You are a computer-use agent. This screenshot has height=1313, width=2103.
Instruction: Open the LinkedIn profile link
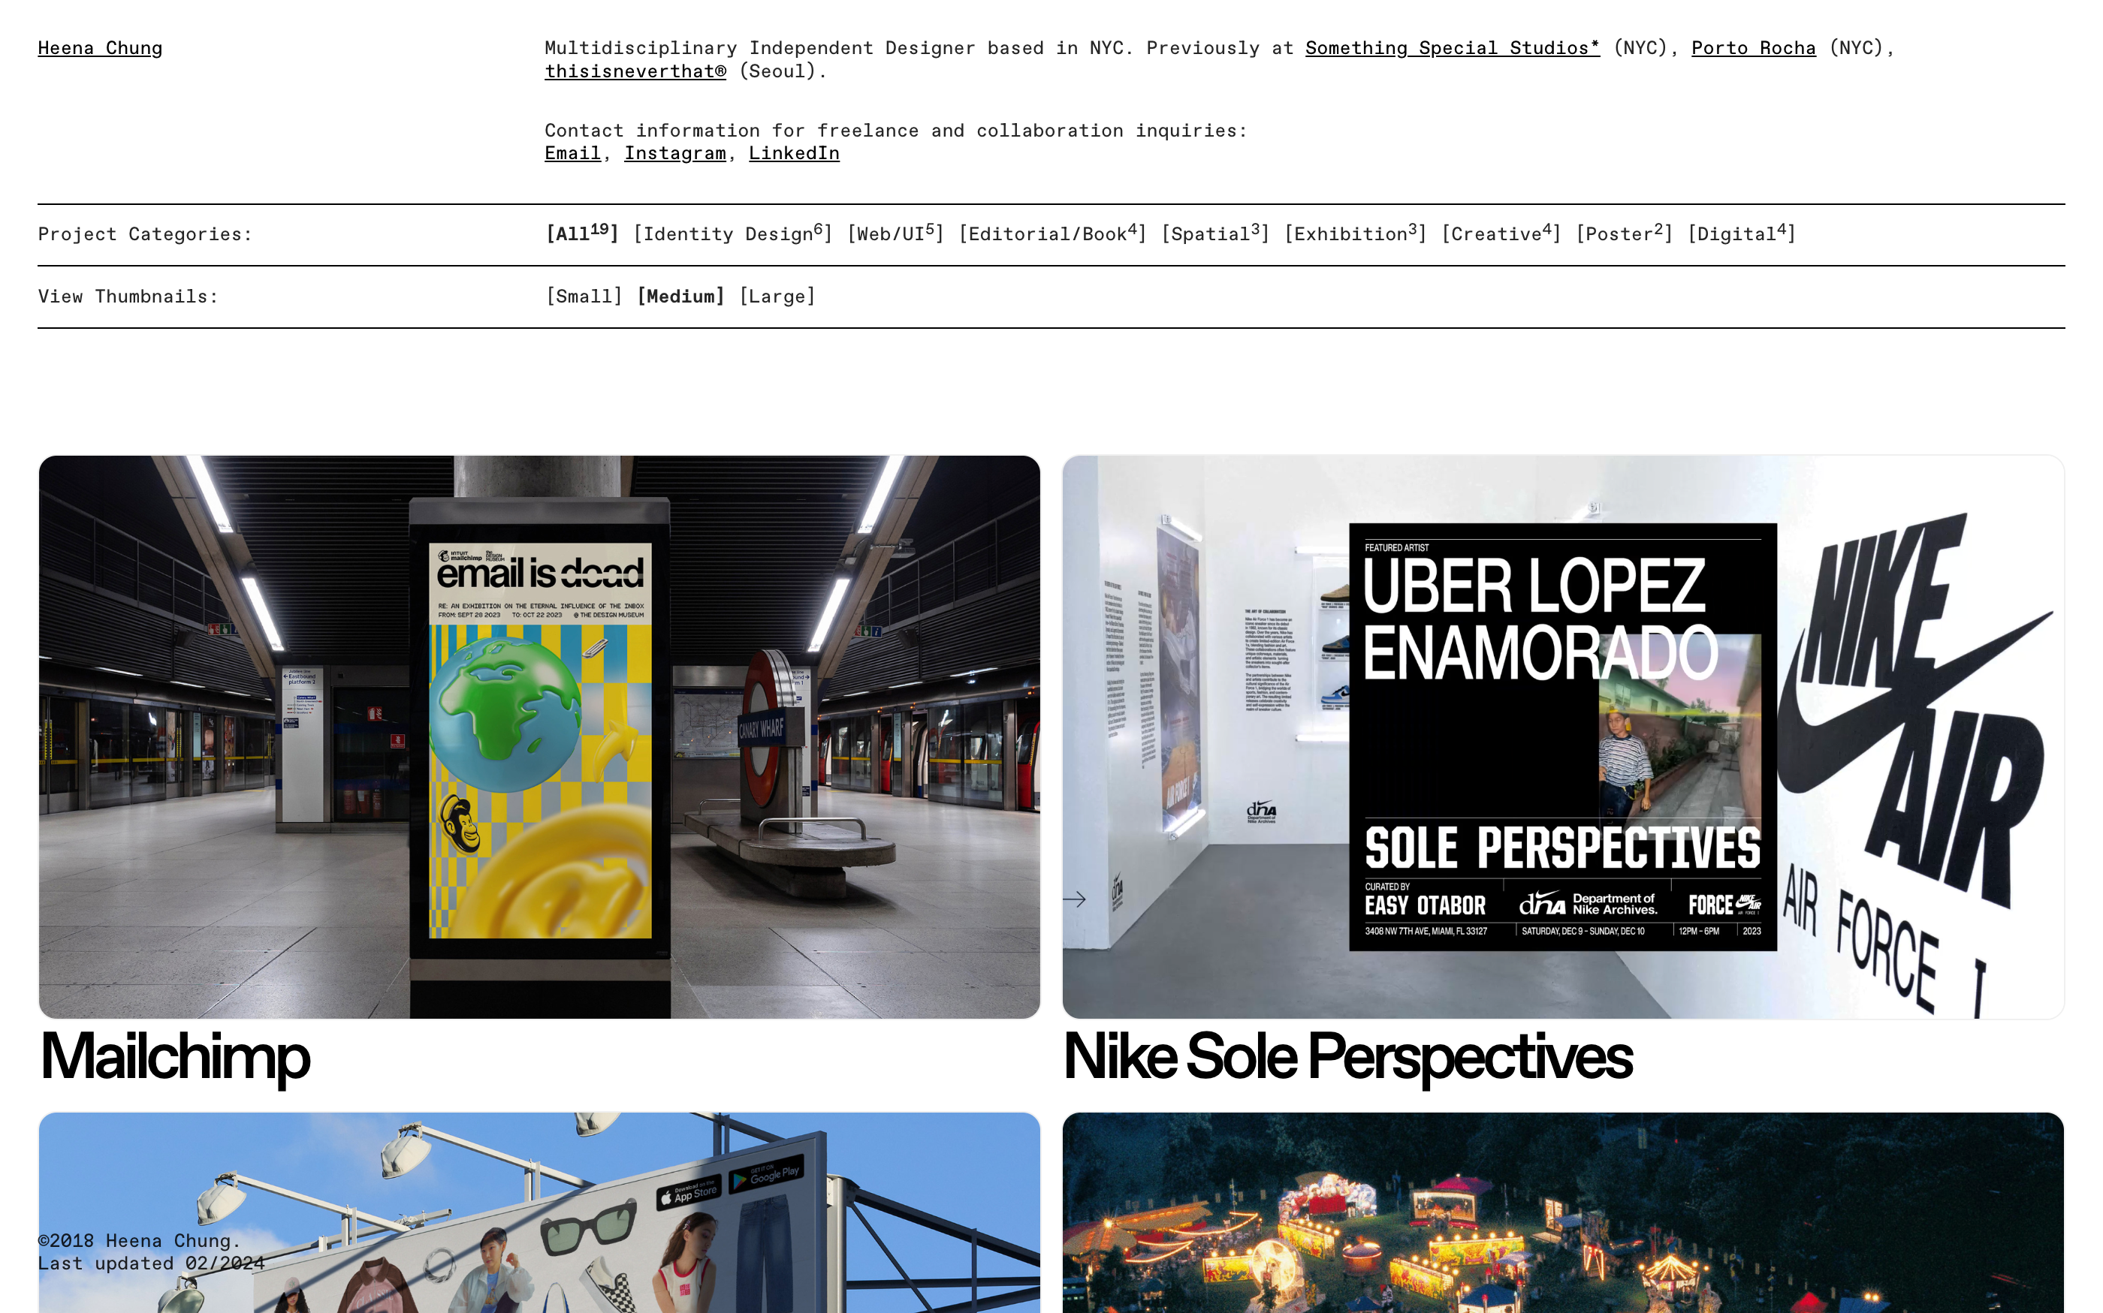794,154
